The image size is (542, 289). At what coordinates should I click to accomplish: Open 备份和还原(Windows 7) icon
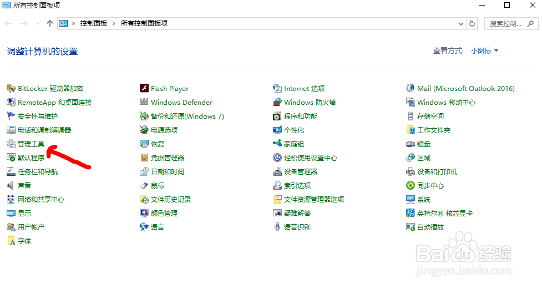(x=144, y=116)
